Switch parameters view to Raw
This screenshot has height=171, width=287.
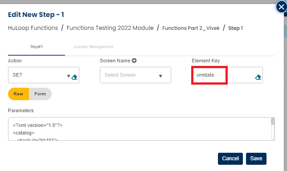pos(18,94)
